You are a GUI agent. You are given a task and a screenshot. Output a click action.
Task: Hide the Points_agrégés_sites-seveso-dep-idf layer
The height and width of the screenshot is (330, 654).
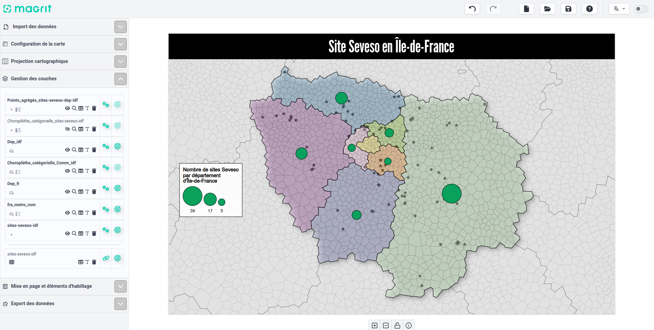[x=67, y=109]
